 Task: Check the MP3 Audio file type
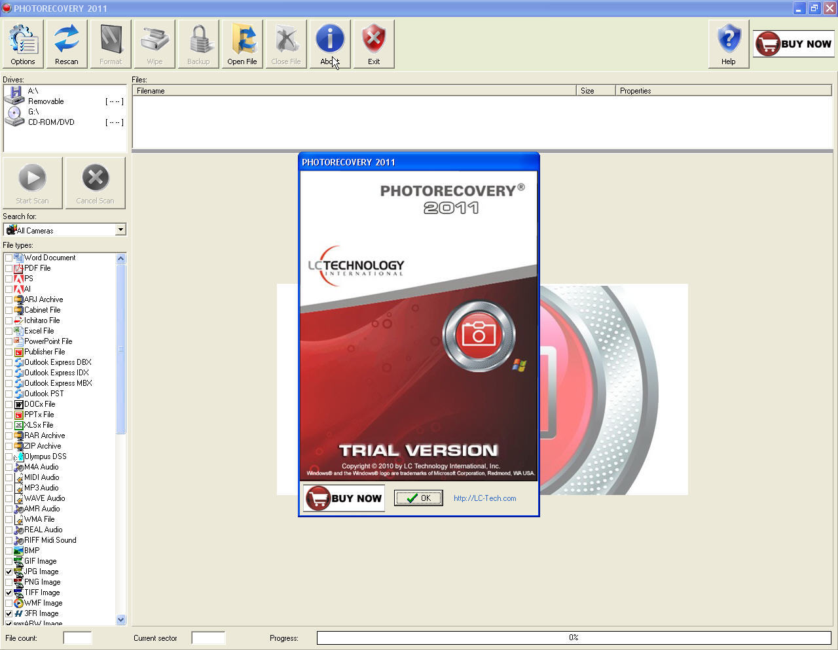[x=9, y=488]
